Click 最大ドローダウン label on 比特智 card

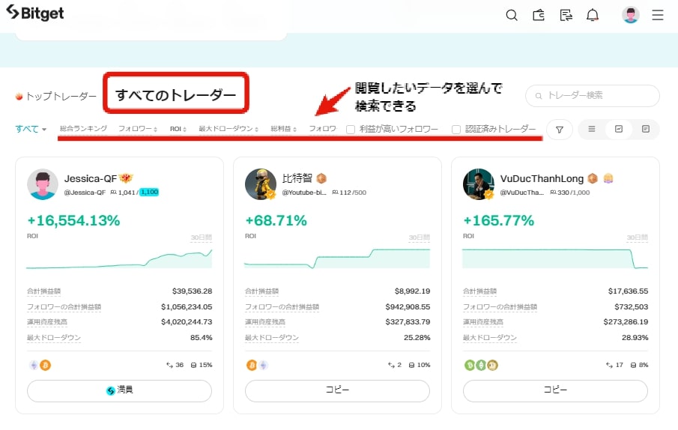271,338
